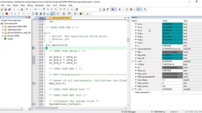Click the green System Viewer icon
This screenshot has height=113, width=202.
(x=81, y=13)
